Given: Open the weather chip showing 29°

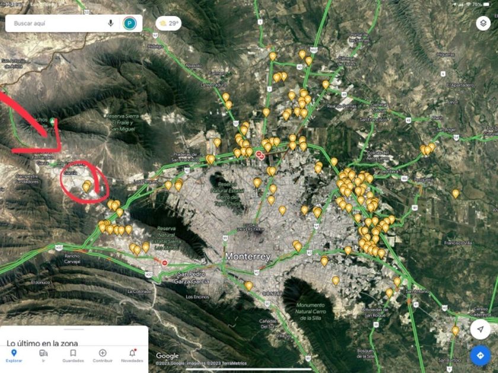Looking at the screenshot, I should tap(168, 24).
